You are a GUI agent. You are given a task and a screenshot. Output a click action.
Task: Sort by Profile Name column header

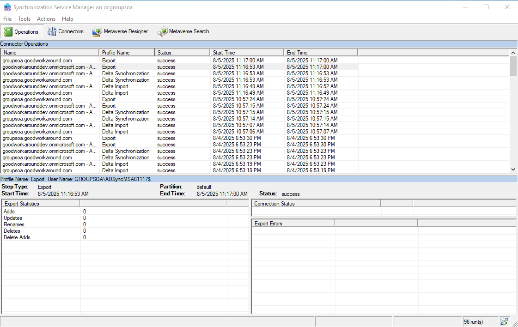(127, 53)
